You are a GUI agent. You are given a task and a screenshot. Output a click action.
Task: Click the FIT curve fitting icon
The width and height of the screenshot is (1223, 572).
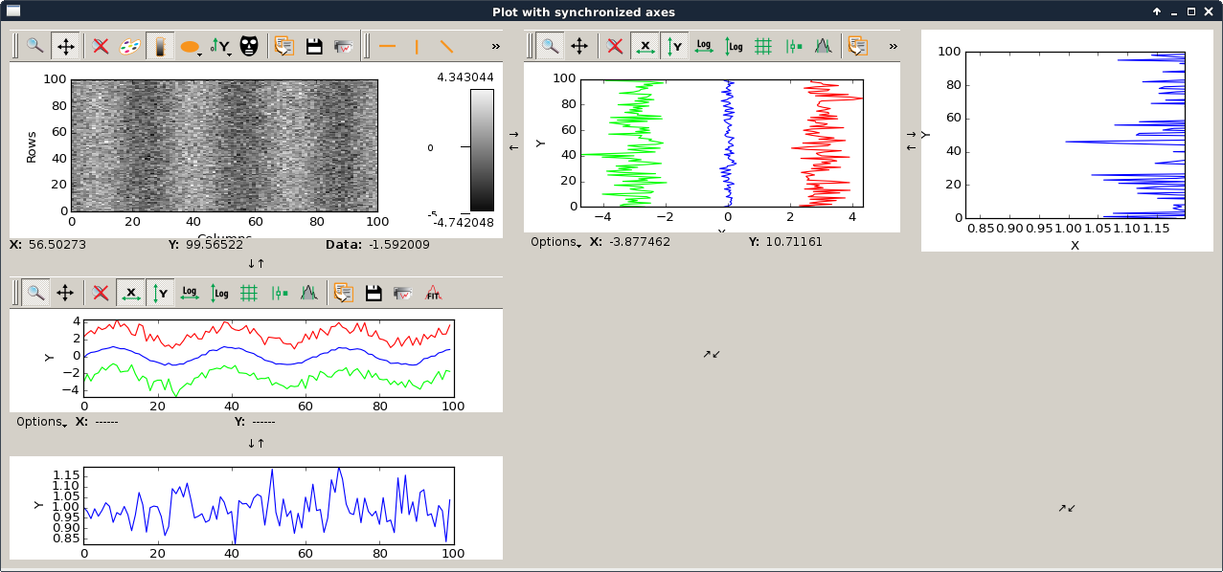[433, 293]
